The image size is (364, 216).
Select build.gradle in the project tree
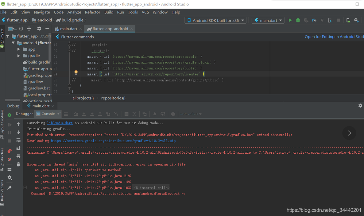tap(36, 62)
